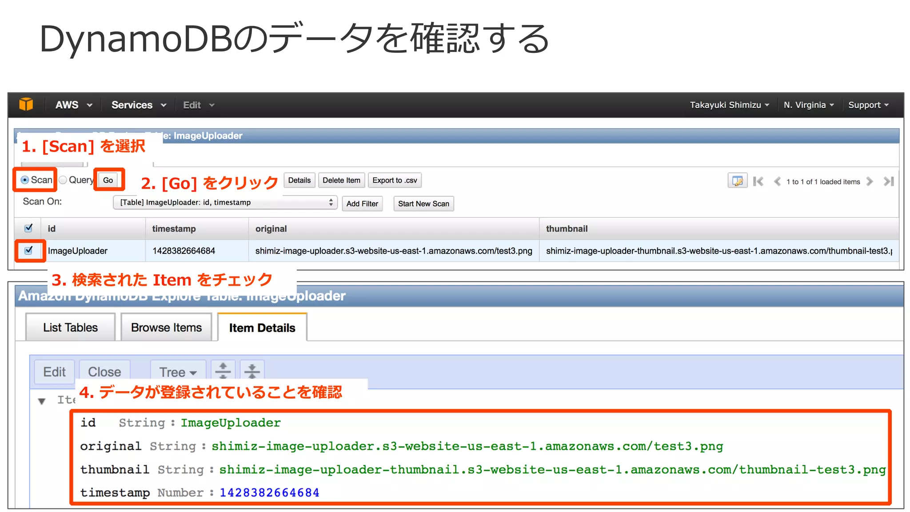Go to first page of items
The height and width of the screenshot is (512, 910).
tap(758, 181)
